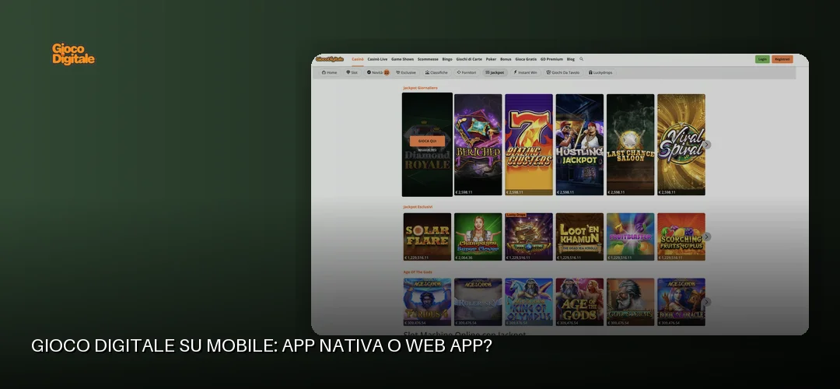Click Gioca Qui on Diamond Royale
The image size is (840, 389).
click(428, 141)
